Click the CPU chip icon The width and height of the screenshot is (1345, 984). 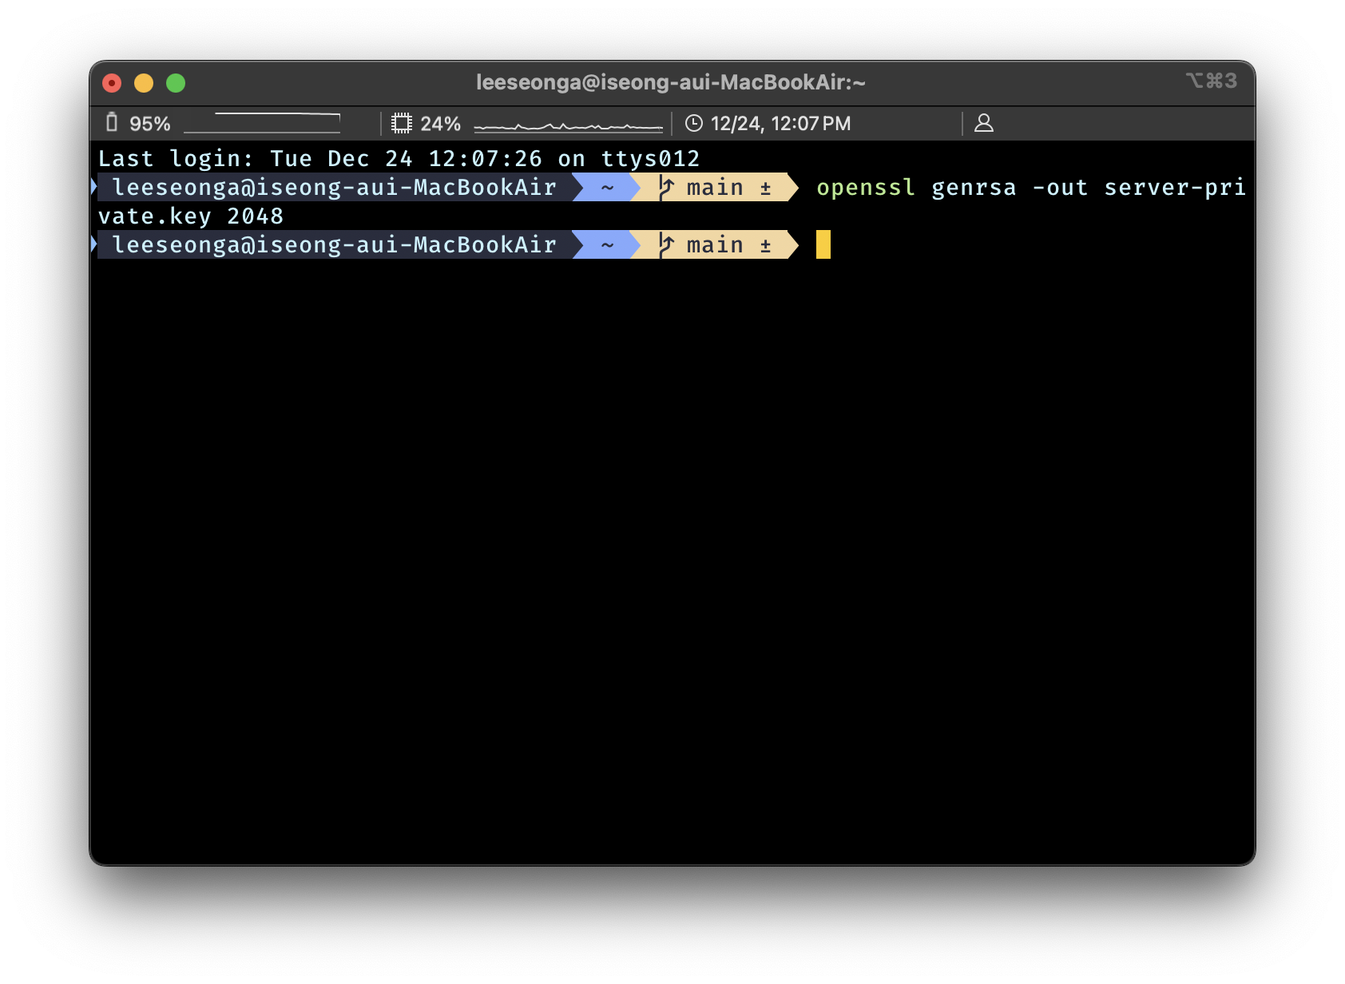click(402, 123)
